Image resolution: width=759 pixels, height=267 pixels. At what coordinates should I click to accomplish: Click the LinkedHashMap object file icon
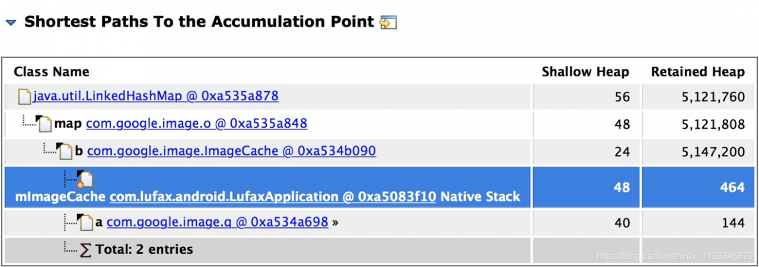[24, 96]
